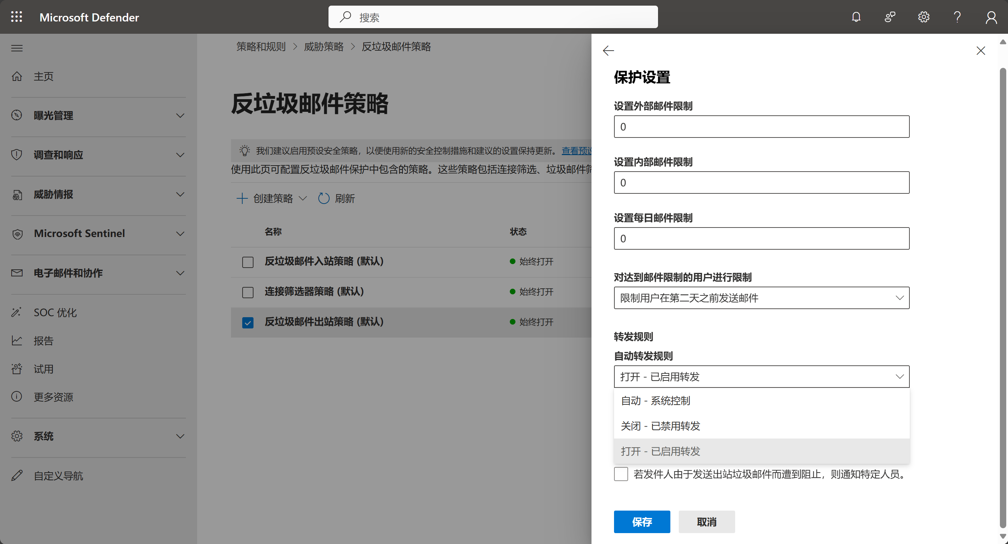Image resolution: width=1008 pixels, height=544 pixels.
Task: Click the home icon beside 主页
Action: (17, 76)
